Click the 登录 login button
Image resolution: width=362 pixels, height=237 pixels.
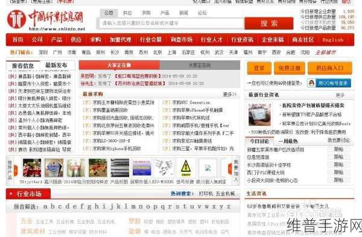click(x=259, y=68)
